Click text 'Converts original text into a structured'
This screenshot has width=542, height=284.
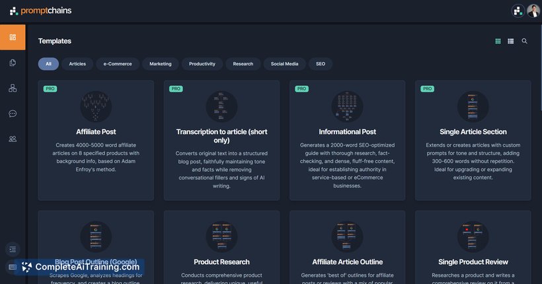[221, 153]
